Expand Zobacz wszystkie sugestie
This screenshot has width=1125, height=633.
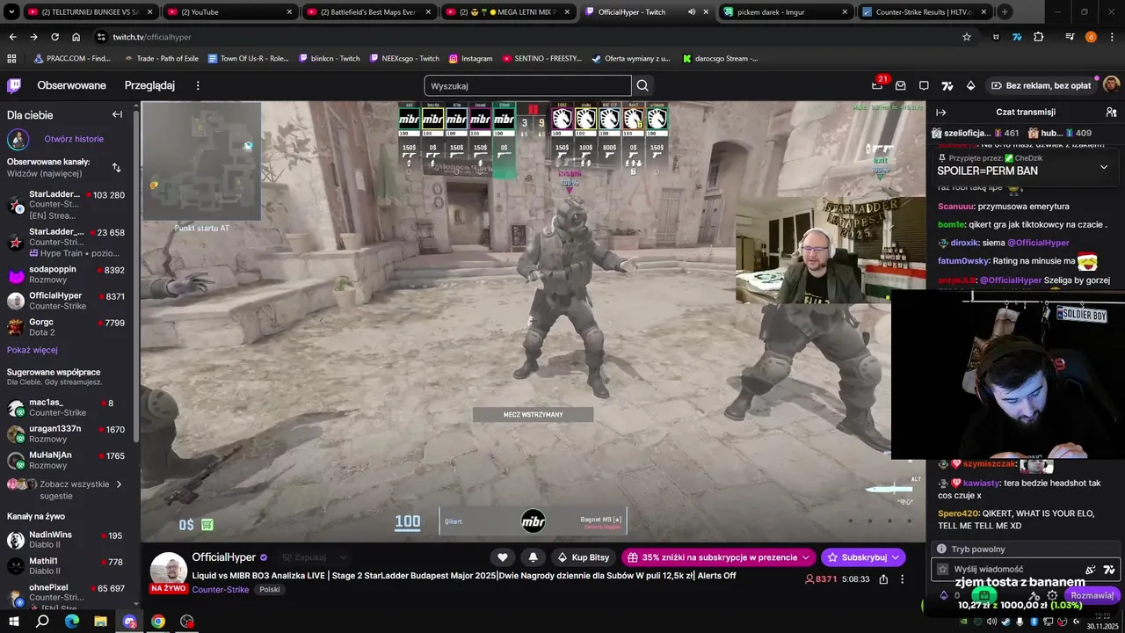[x=65, y=490]
